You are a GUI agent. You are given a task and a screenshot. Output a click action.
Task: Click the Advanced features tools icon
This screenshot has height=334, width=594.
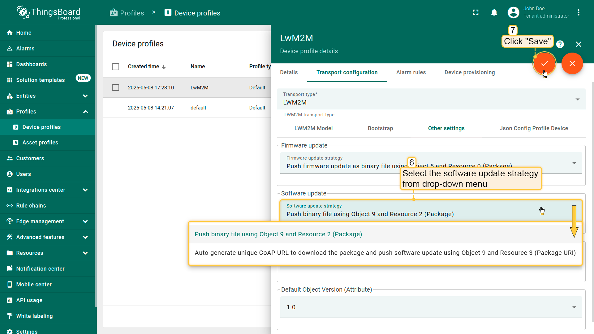pos(10,237)
